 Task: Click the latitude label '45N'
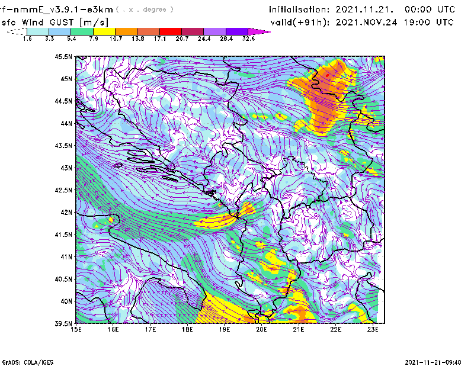(66, 79)
